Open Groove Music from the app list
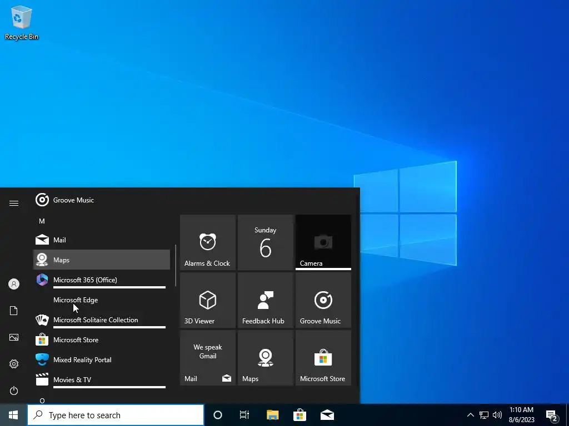This screenshot has height=426, width=569. pyautogui.click(x=102, y=200)
